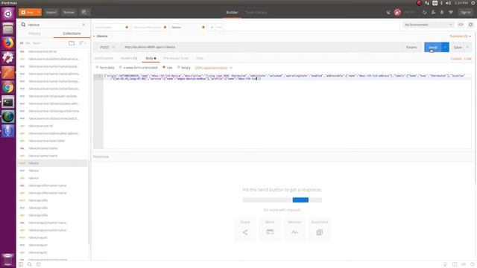Open the Trash in the Ubuntu dock

click(8, 260)
